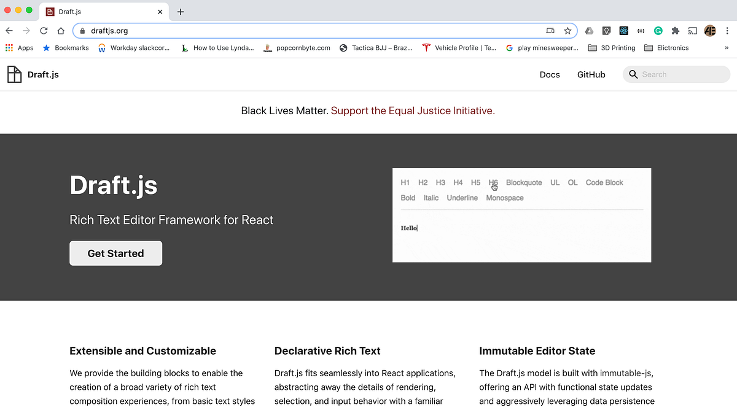Click the Chrome profile avatar icon
737x410 pixels.
coord(711,31)
